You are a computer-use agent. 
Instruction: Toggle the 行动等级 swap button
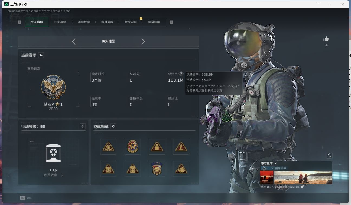tap(83, 126)
